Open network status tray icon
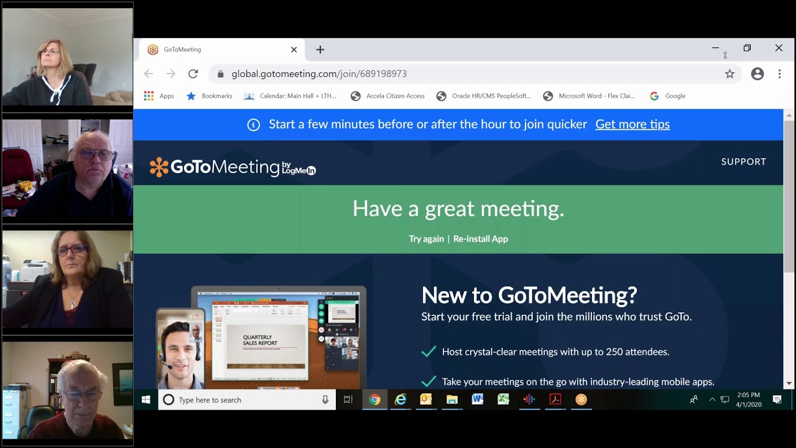This screenshot has width=796, height=448. 725,400
